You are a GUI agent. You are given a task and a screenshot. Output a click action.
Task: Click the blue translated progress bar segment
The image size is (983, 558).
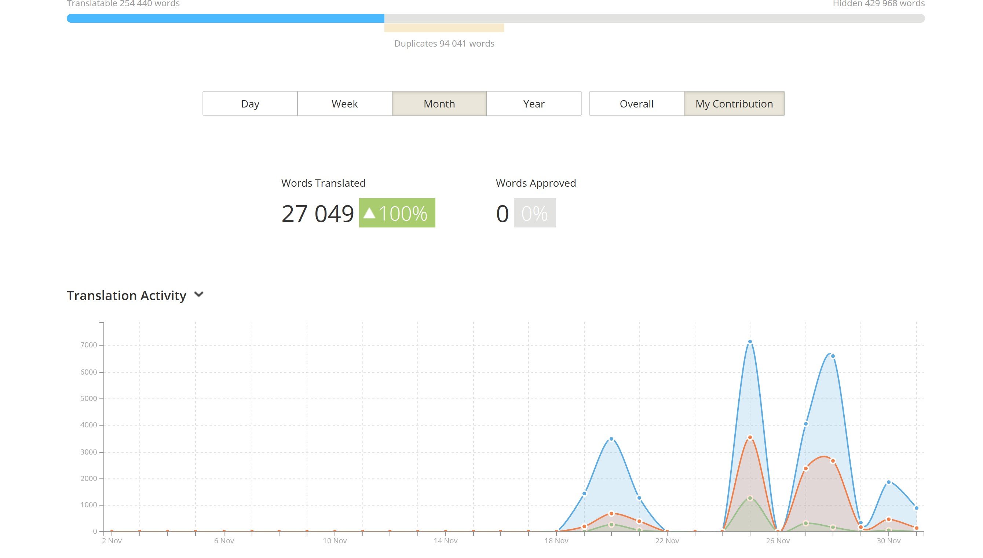pyautogui.click(x=225, y=18)
